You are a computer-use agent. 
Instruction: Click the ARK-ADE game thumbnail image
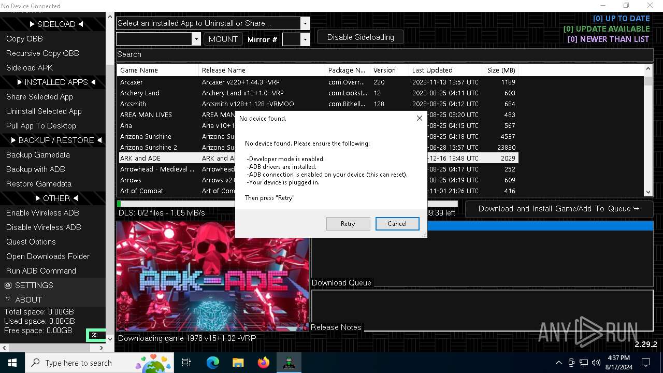(212, 276)
